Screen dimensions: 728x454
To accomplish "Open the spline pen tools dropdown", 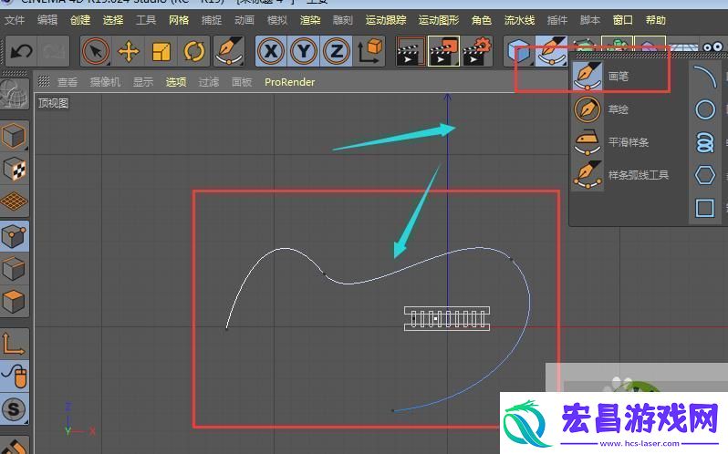I will click(x=551, y=51).
